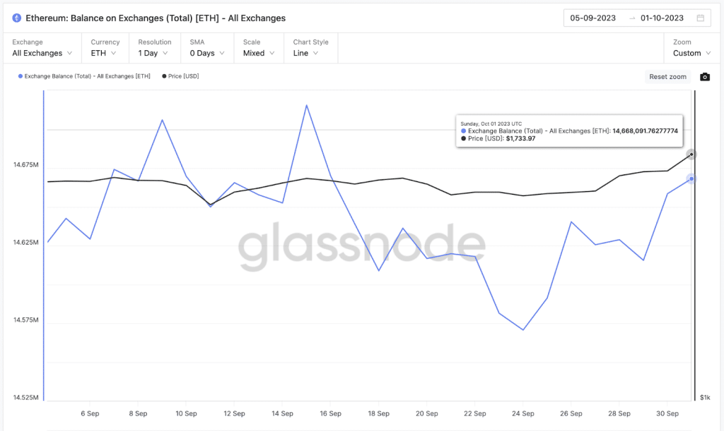Toggle the SMA overlay legend entry
This screenshot has width=724, height=431.
[206, 52]
